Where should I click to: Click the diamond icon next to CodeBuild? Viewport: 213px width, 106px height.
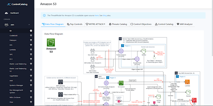point(31,36)
